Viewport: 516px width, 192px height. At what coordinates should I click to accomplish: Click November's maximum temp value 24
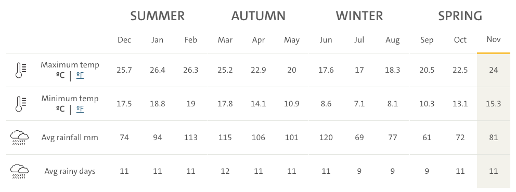(x=493, y=70)
